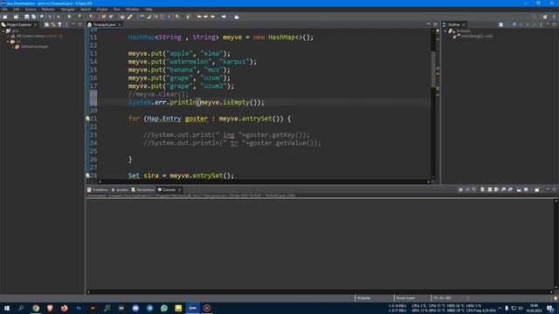Select the Project Explorer tab

19,24
